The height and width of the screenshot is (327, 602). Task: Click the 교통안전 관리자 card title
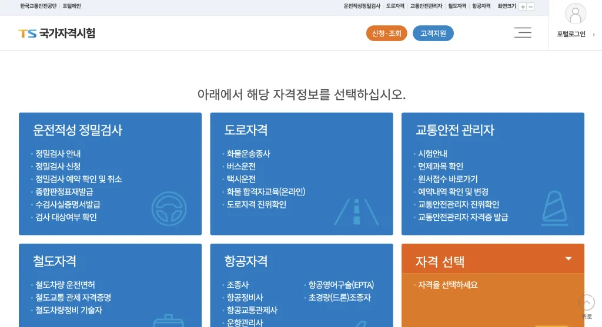coord(455,130)
